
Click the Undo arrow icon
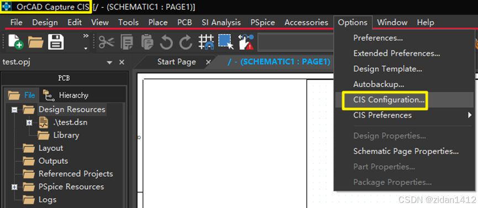(x=166, y=42)
